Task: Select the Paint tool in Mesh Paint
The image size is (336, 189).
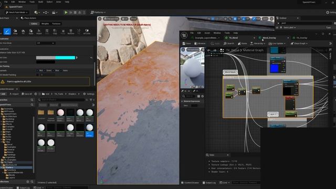Action: pos(7,31)
